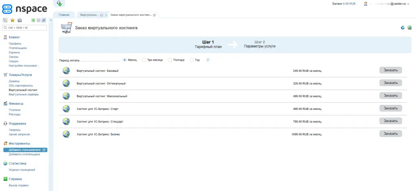Viewport: 416px width, 191px height.
Task: Click globe icon of 1С-Битрикс: Бизнес plan
Action: [x=66, y=134]
